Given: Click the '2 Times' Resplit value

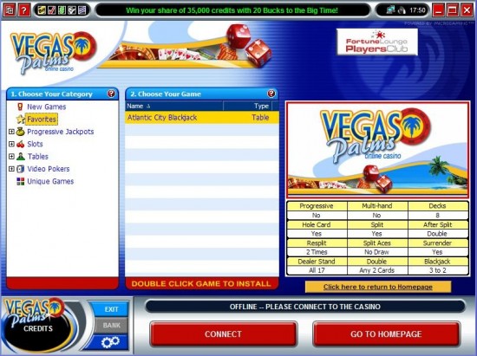Looking at the screenshot, I should tap(317, 252).
